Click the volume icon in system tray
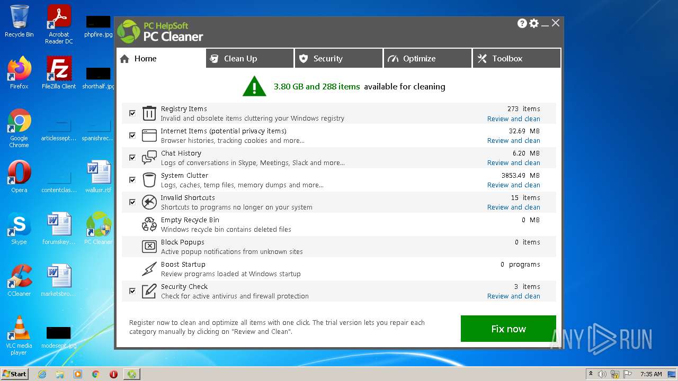Screen dimensions: 678x381 602,374
